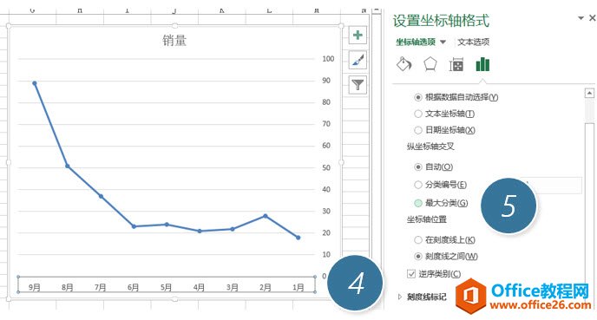This screenshot has height=320, width=597.
Task: Click the 9月 data point on line
Action: (35, 83)
